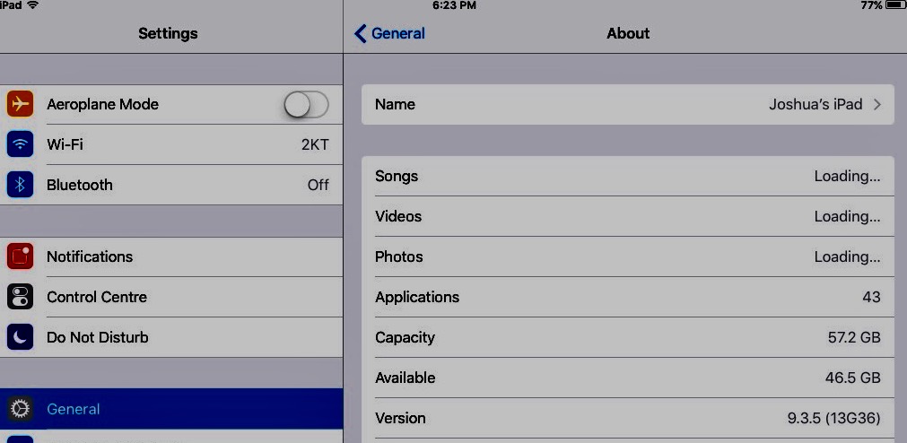Tap the Available 46.5 GB row
The image size is (907, 443).
click(628, 378)
